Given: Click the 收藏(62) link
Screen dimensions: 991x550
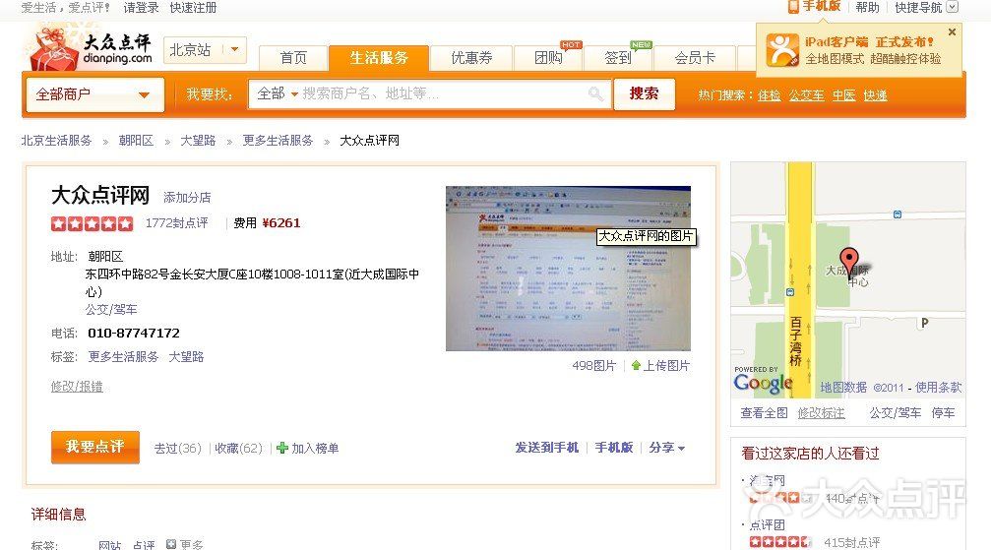Looking at the screenshot, I should [x=238, y=449].
